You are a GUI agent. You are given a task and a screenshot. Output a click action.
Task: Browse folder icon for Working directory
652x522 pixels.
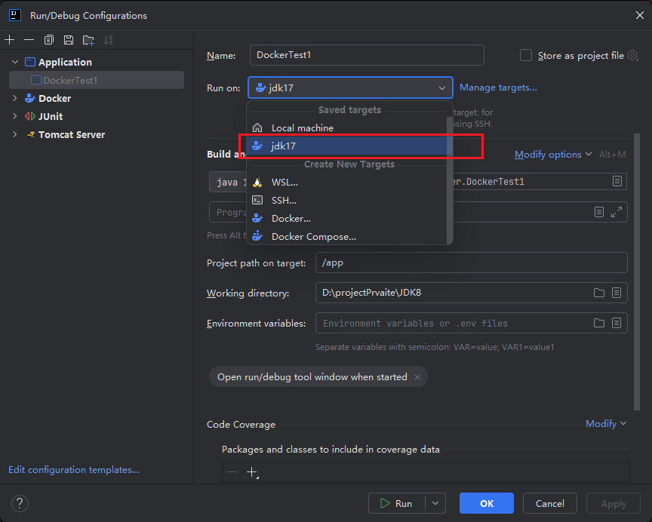point(598,293)
